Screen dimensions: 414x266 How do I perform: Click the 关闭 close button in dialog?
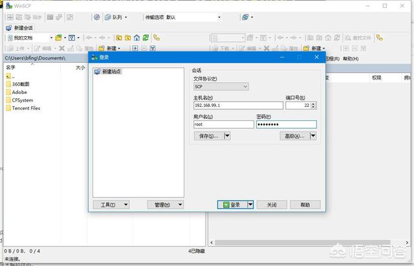coord(272,205)
